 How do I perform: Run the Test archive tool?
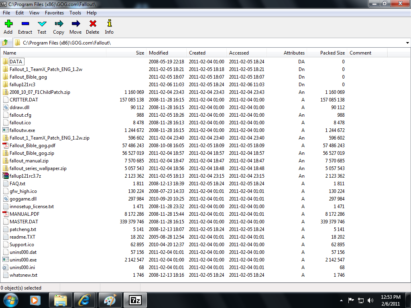point(42,24)
